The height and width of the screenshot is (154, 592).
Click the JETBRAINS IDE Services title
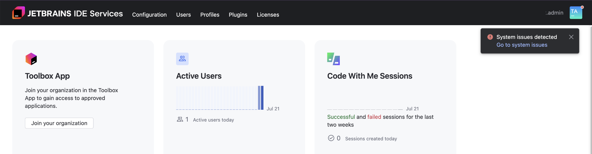[75, 14]
